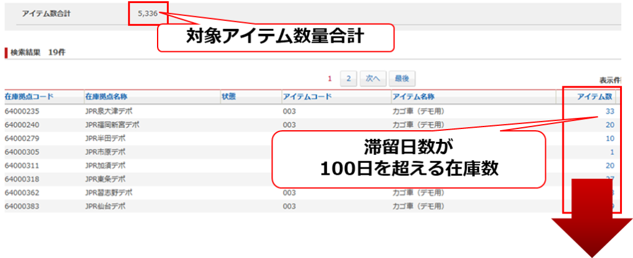This screenshot has height=258, width=633.
Task: Click the JPR仙台デポ depot name
Action: (x=105, y=206)
